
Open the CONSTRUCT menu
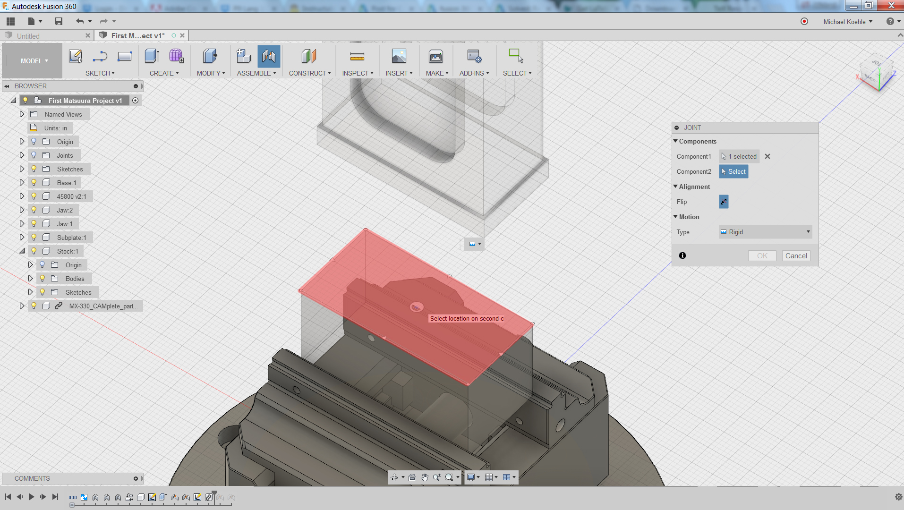pyautogui.click(x=310, y=73)
